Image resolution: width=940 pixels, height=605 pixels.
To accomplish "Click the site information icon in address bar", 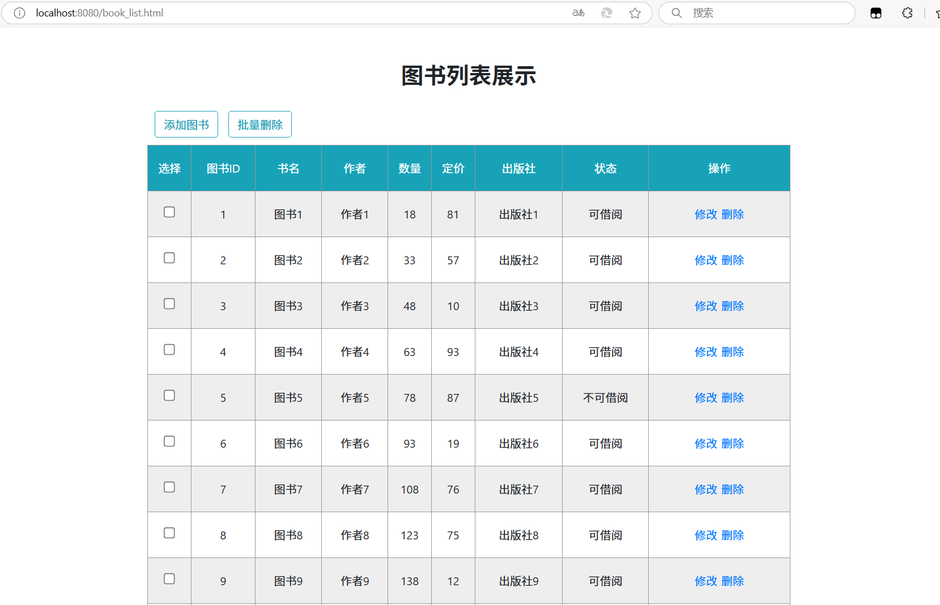I will tap(20, 13).
